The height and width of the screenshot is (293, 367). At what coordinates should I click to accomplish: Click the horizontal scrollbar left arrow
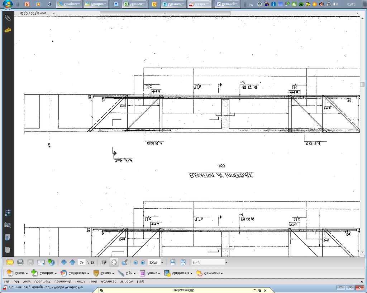(54, 13)
